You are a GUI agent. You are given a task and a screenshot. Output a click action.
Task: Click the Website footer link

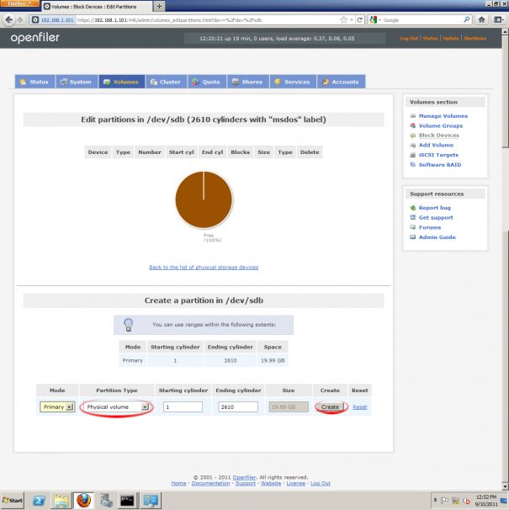[x=271, y=483]
